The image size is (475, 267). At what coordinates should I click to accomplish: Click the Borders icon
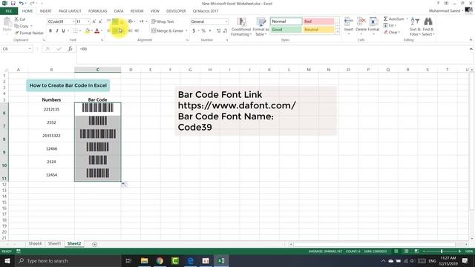tap(75, 30)
